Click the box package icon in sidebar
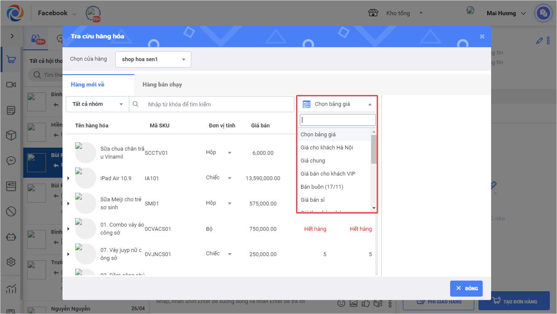This screenshot has height=314, width=557. 11,135
